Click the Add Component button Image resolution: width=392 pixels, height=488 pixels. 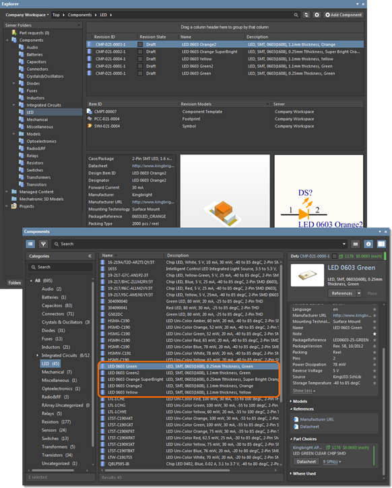tap(344, 15)
